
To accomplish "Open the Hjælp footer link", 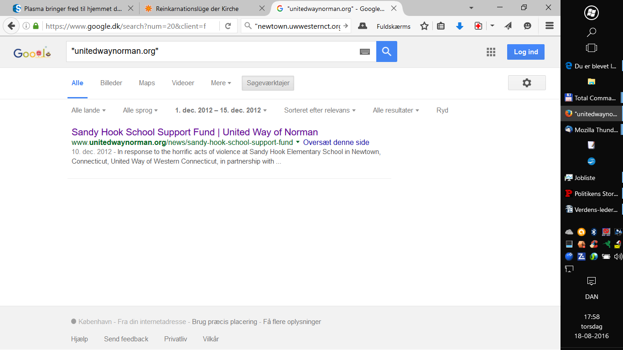I will tap(79, 339).
